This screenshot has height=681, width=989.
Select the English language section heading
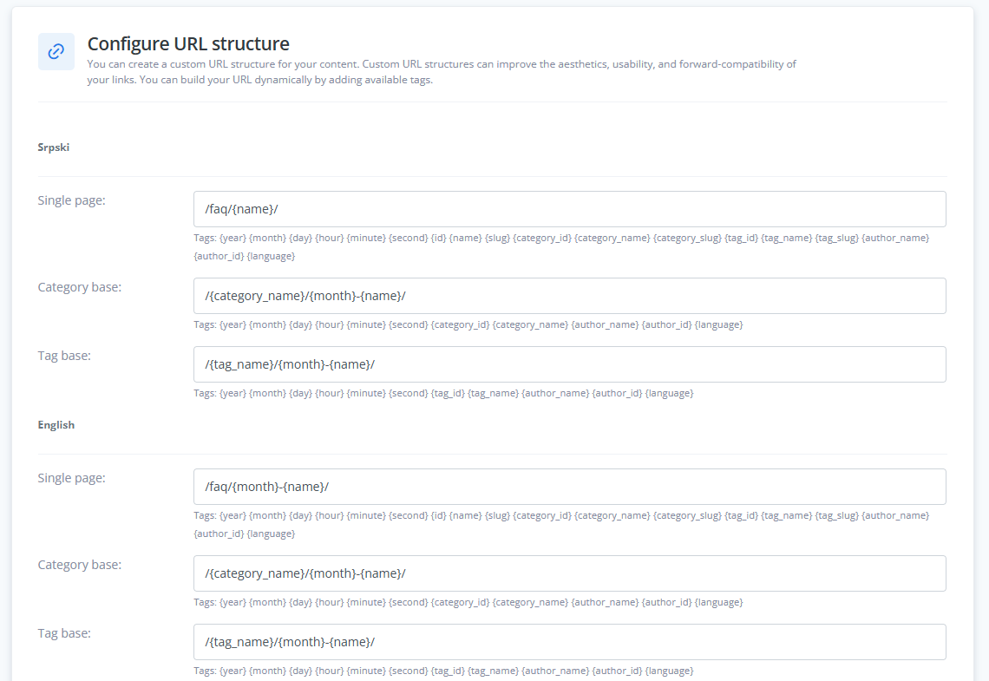(56, 425)
